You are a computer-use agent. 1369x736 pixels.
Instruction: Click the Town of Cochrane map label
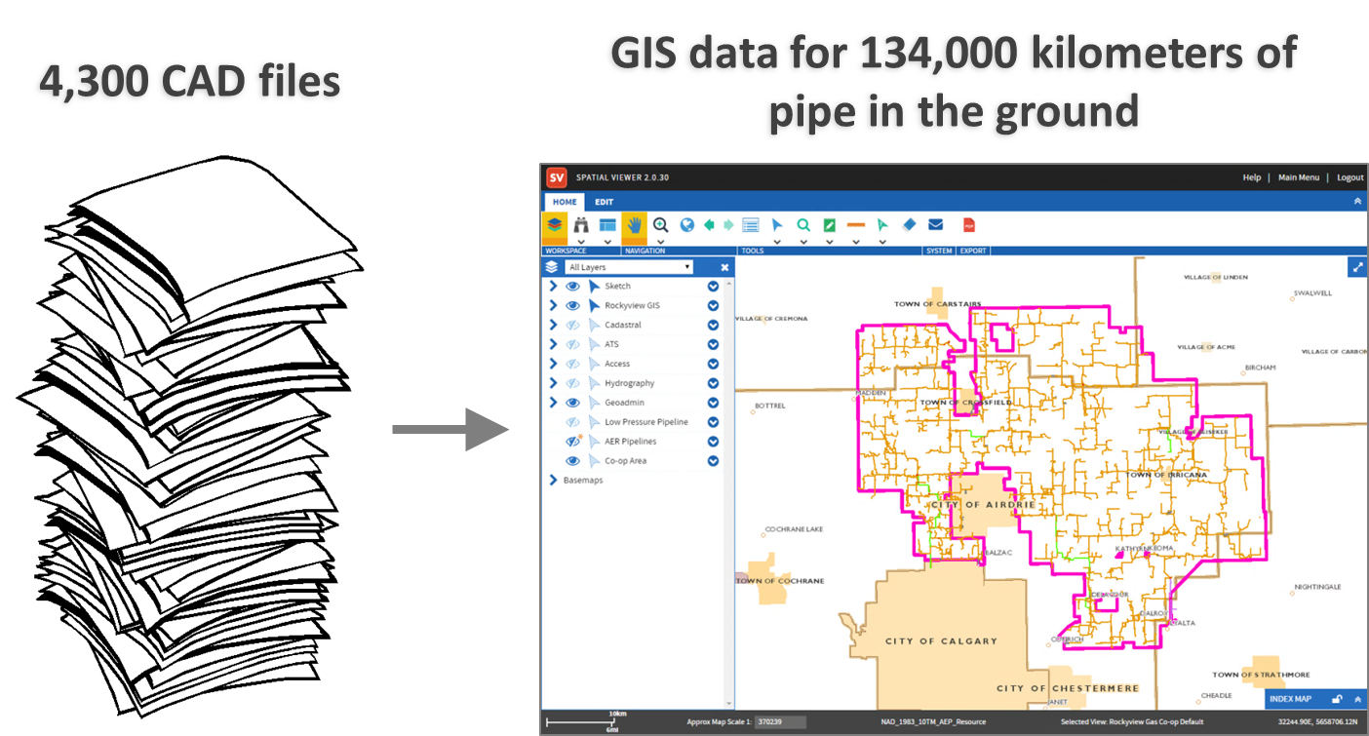780,581
